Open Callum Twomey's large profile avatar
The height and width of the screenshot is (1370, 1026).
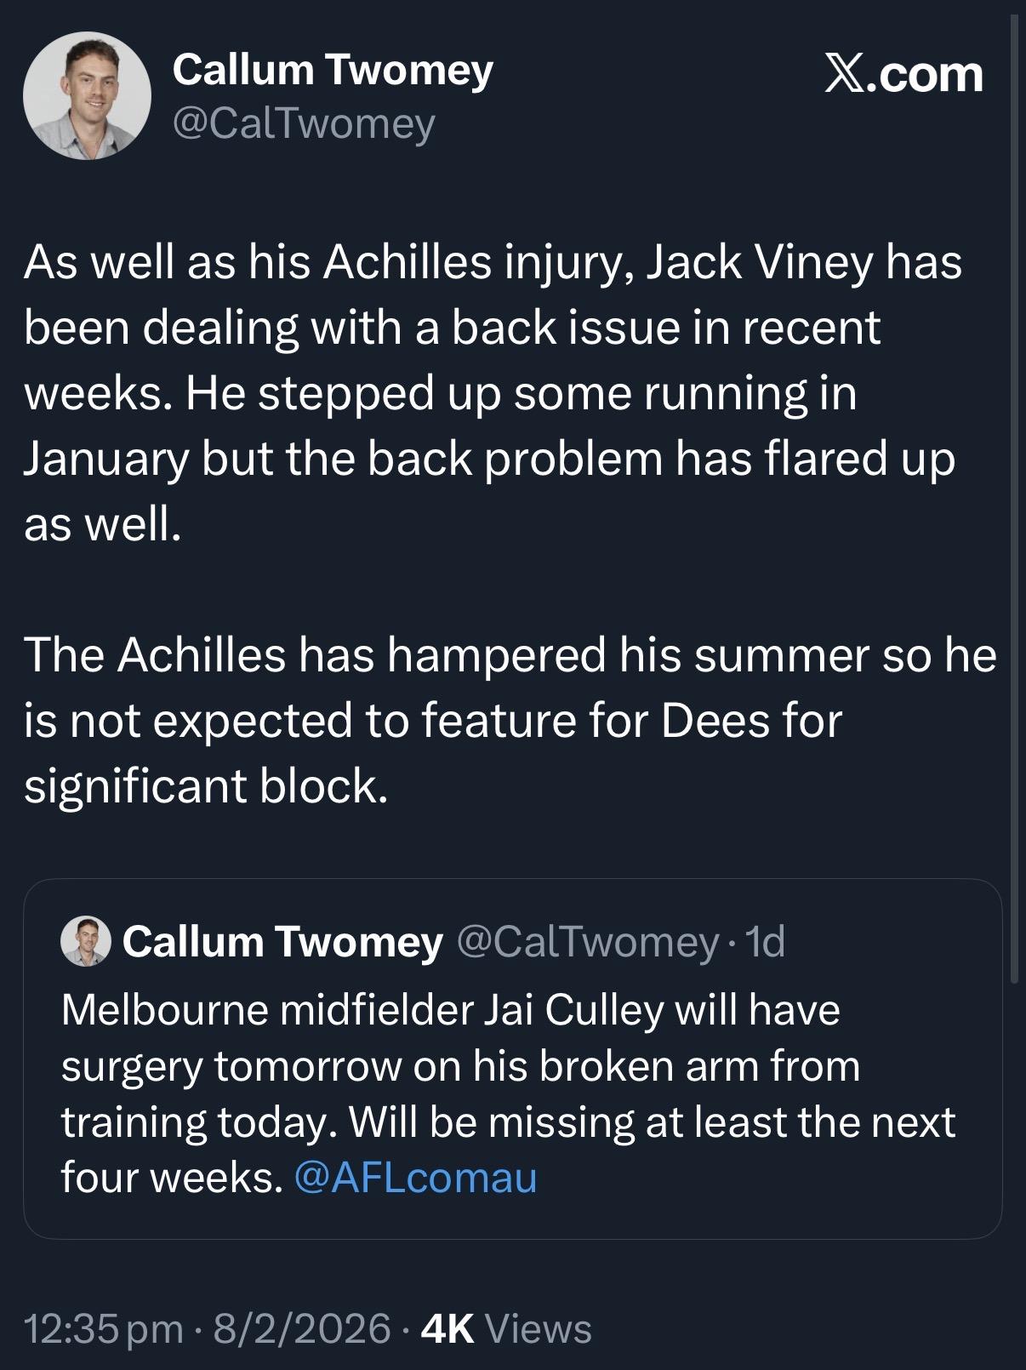click(87, 96)
